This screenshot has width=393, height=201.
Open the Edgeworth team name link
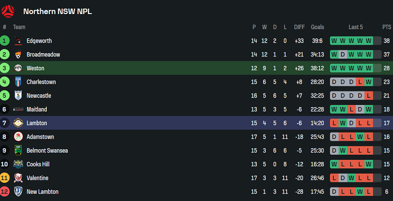tap(39, 41)
